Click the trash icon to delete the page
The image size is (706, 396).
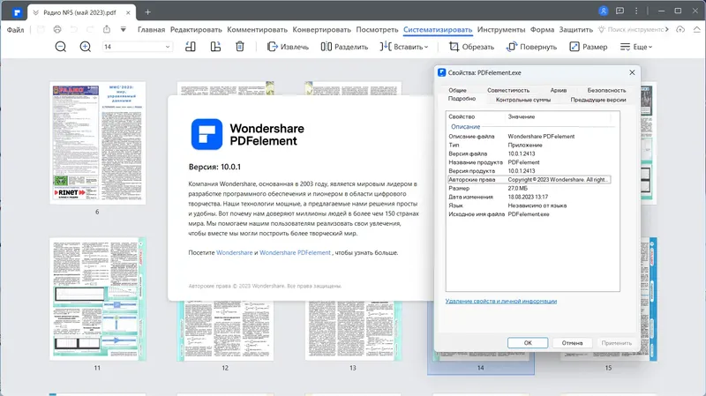240,47
